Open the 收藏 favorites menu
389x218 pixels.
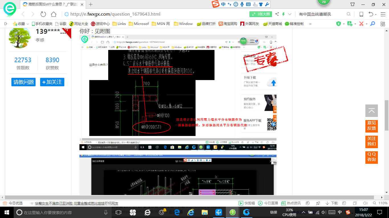(21, 24)
